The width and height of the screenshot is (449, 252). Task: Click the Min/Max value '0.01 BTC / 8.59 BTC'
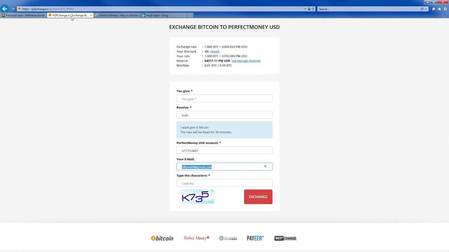[x=218, y=65]
